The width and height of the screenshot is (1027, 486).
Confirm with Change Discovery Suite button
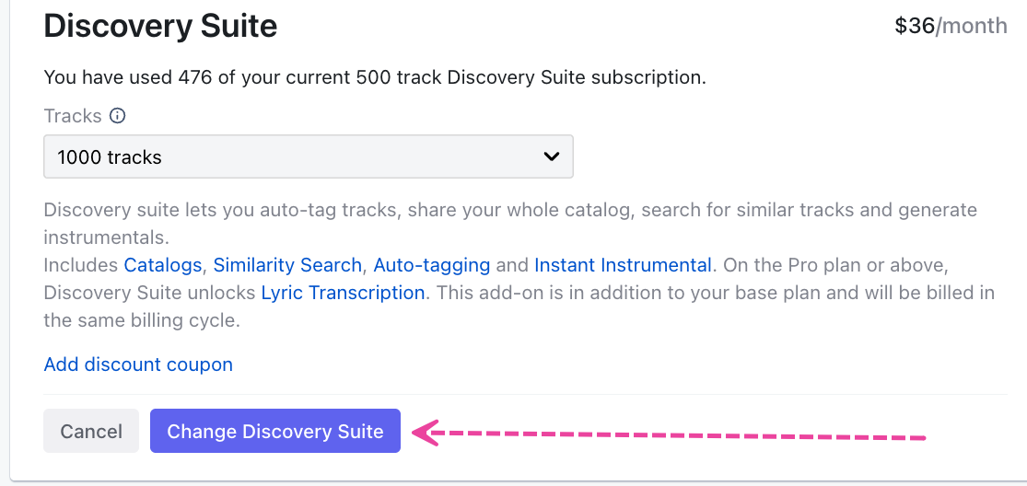pos(274,431)
